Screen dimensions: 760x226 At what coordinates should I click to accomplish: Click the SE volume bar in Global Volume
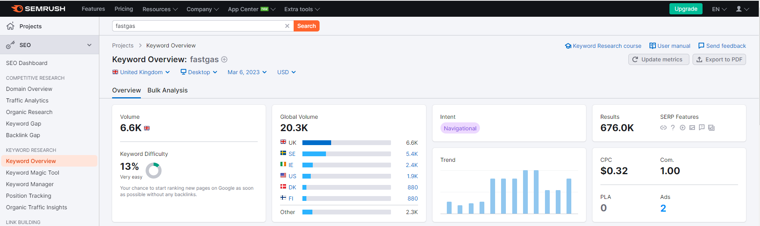tap(346, 154)
